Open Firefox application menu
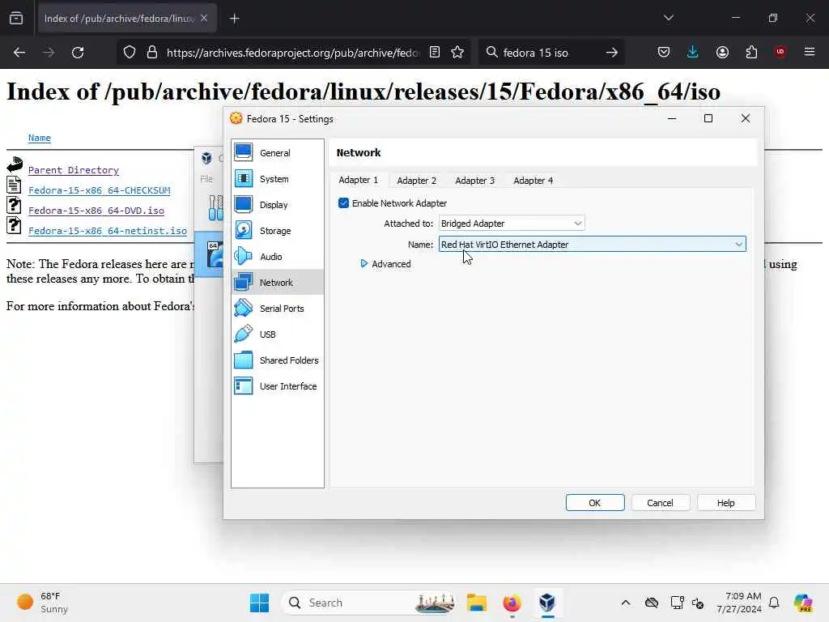Screen dimensions: 829x622 (810, 52)
